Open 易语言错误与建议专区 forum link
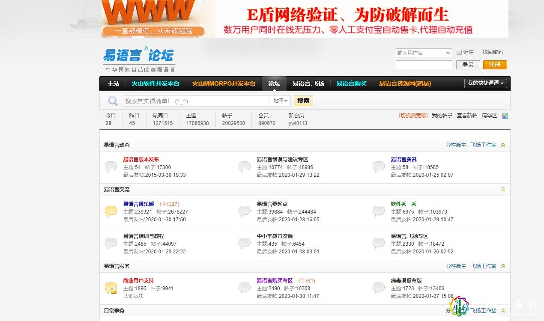The height and width of the screenshot is (321, 544). pos(282,160)
